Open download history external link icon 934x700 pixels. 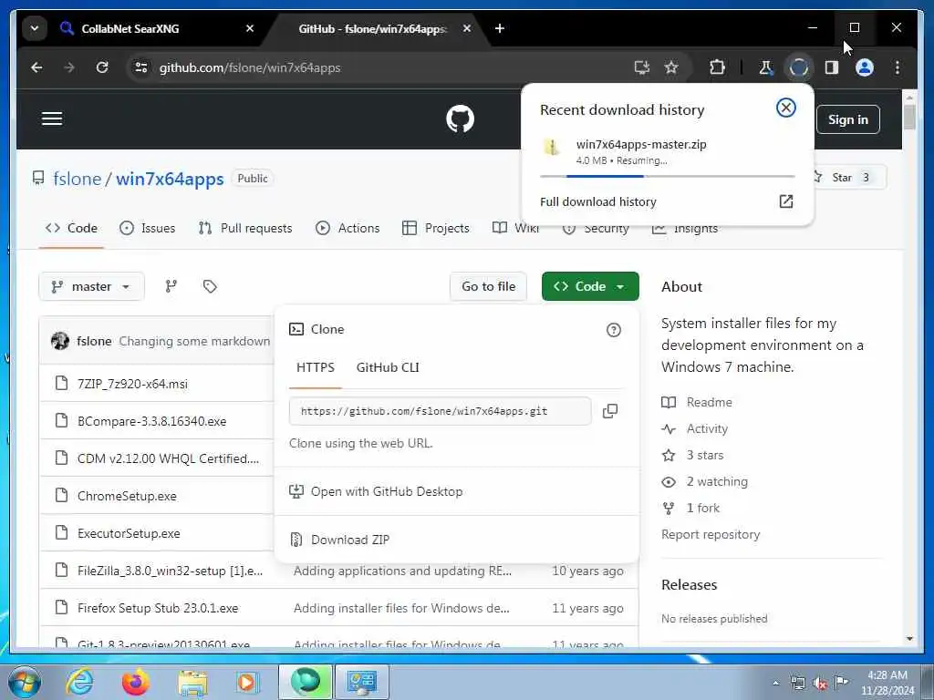point(785,201)
